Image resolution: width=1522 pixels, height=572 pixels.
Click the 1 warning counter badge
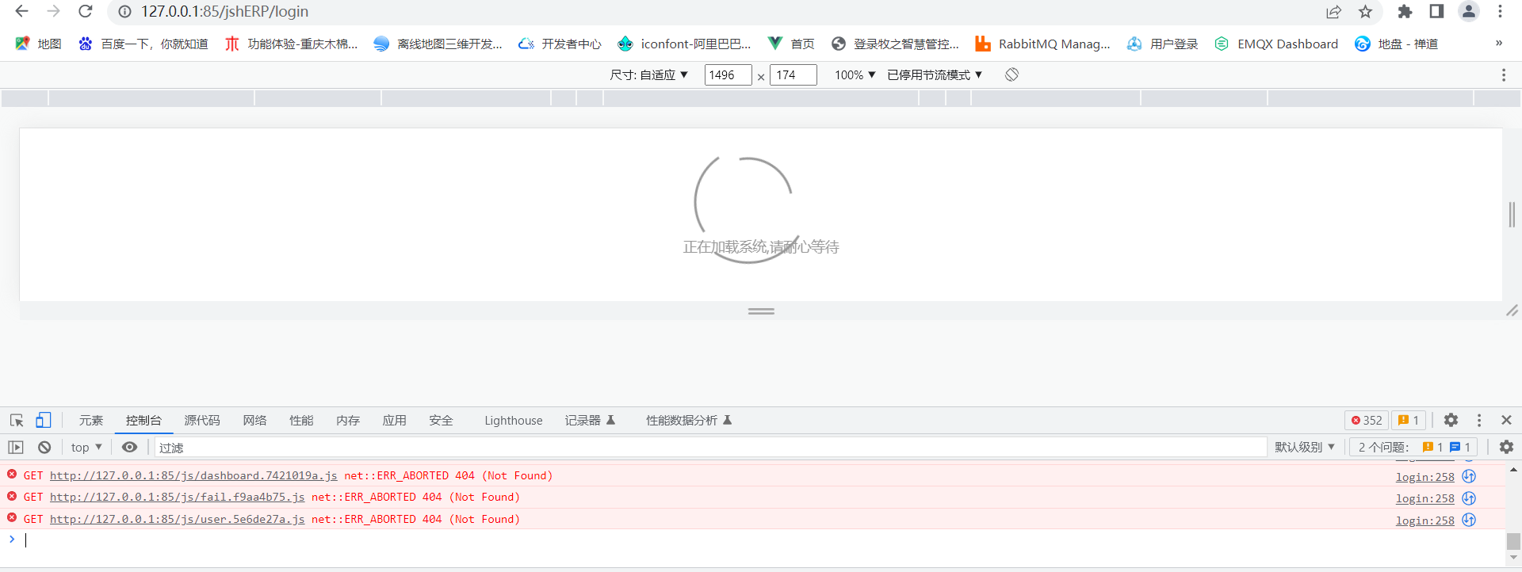pos(1409,420)
